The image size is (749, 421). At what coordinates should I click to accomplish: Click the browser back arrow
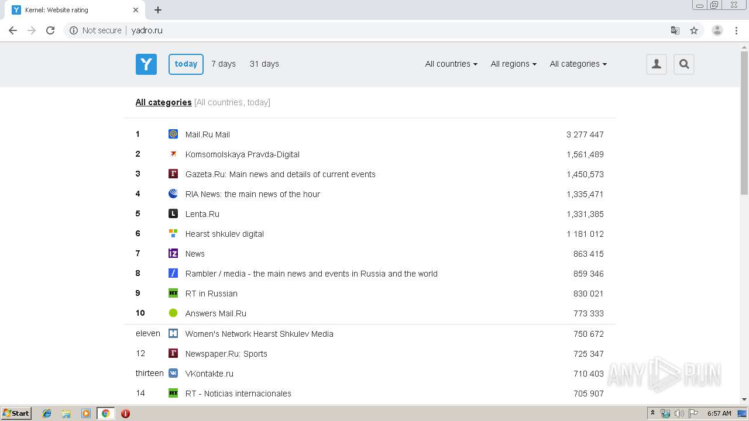13,30
